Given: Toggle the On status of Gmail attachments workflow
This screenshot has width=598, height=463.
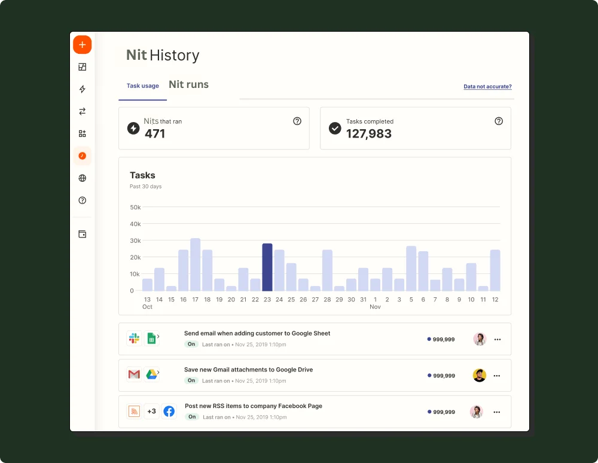Looking at the screenshot, I should tap(191, 380).
